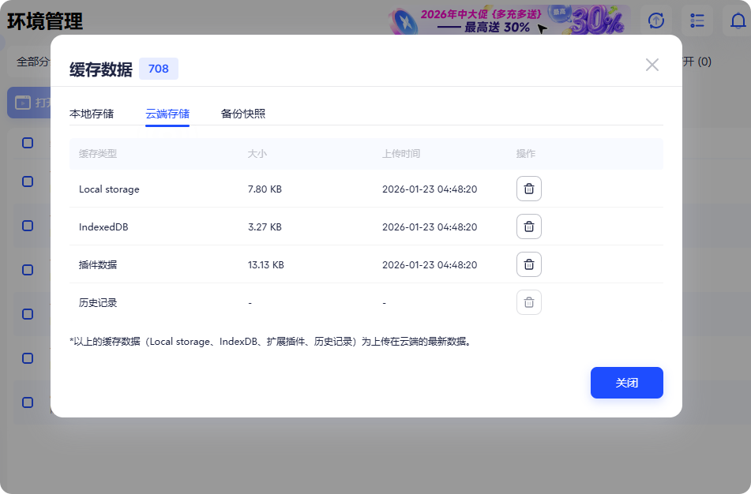The image size is (751, 494).
Task: Toggle the seventh checkbox in the environment list
Action: [28, 402]
